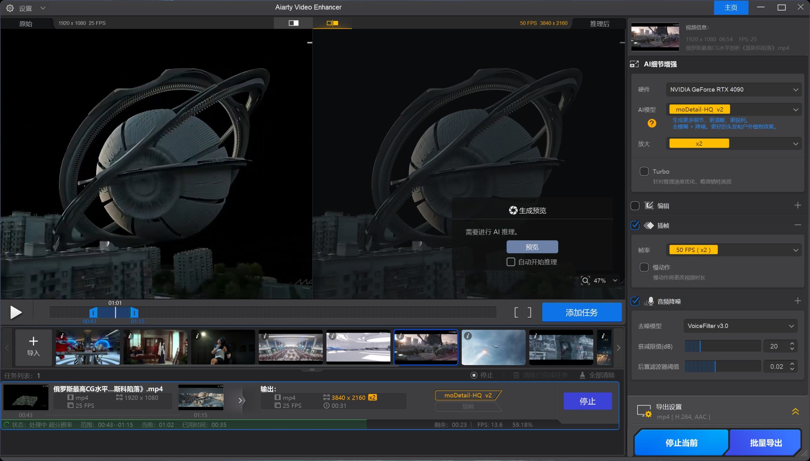Decrease the 后置滤波器阈值 value stepper down
This screenshot has height=461, width=810.
792,370
